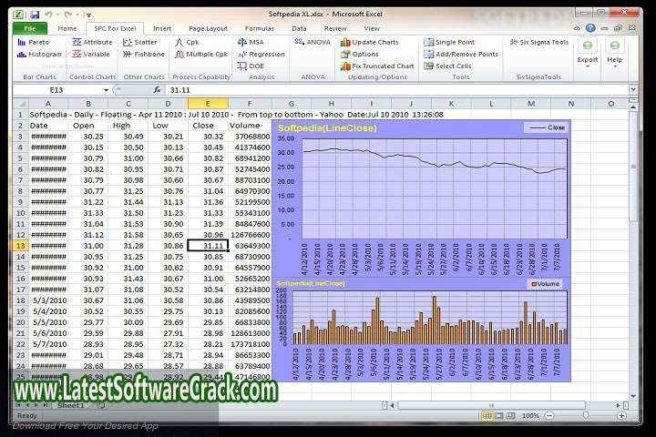Click vertical scrollbar down arrow

coord(633,396)
